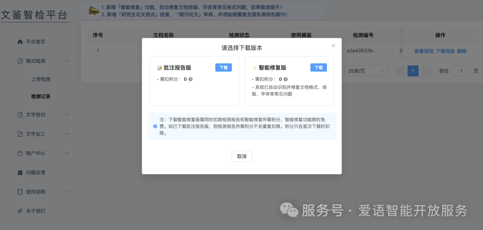Open 上传检测 submenu item
This screenshot has height=230, width=483.
pyautogui.click(x=41, y=79)
